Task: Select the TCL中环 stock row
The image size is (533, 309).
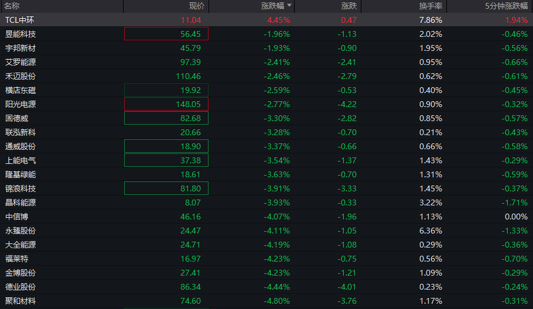Action: point(20,20)
